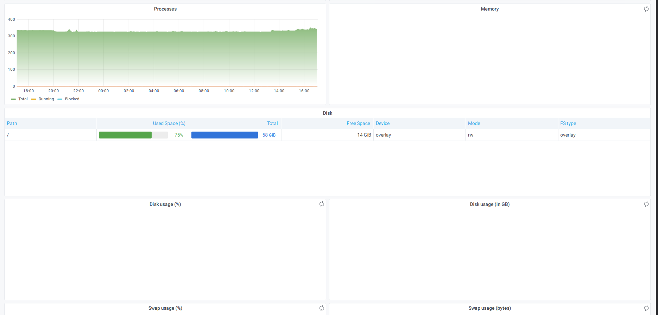The height and width of the screenshot is (315, 658).
Task: Open the Disk panel title menu
Action: (x=328, y=113)
